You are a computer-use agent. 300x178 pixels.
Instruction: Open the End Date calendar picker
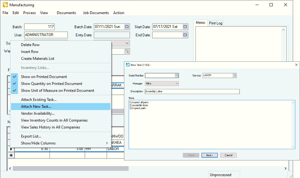[x=185, y=35]
